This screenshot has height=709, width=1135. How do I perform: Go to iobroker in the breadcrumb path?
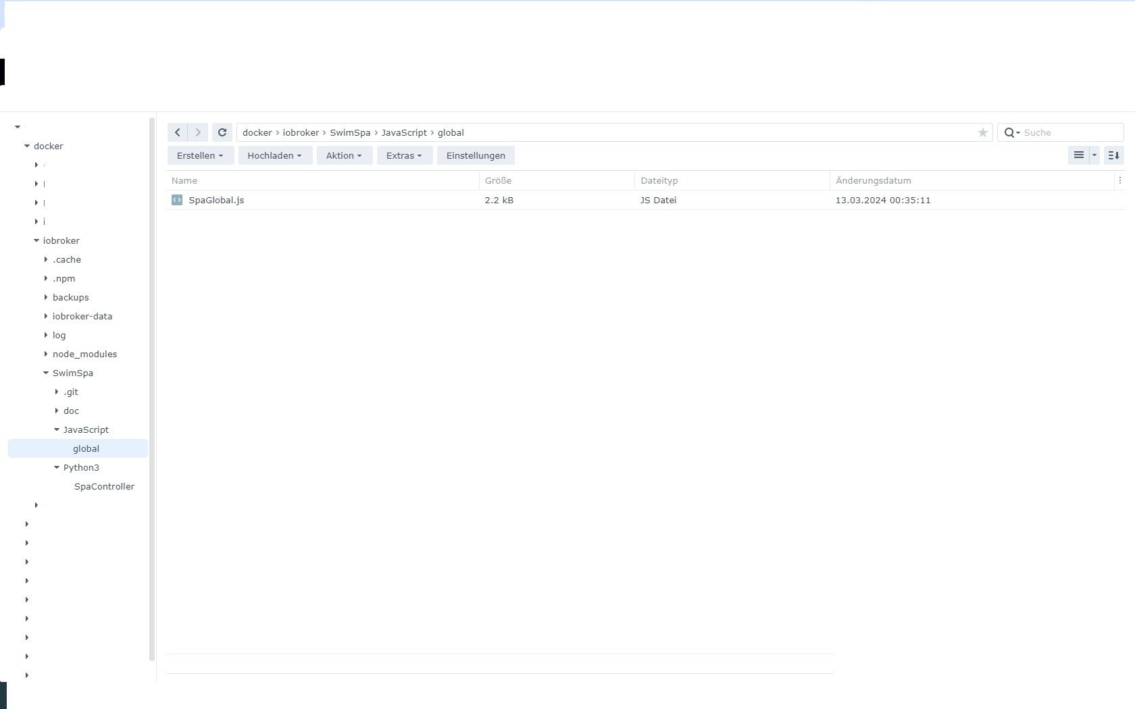pyautogui.click(x=301, y=132)
